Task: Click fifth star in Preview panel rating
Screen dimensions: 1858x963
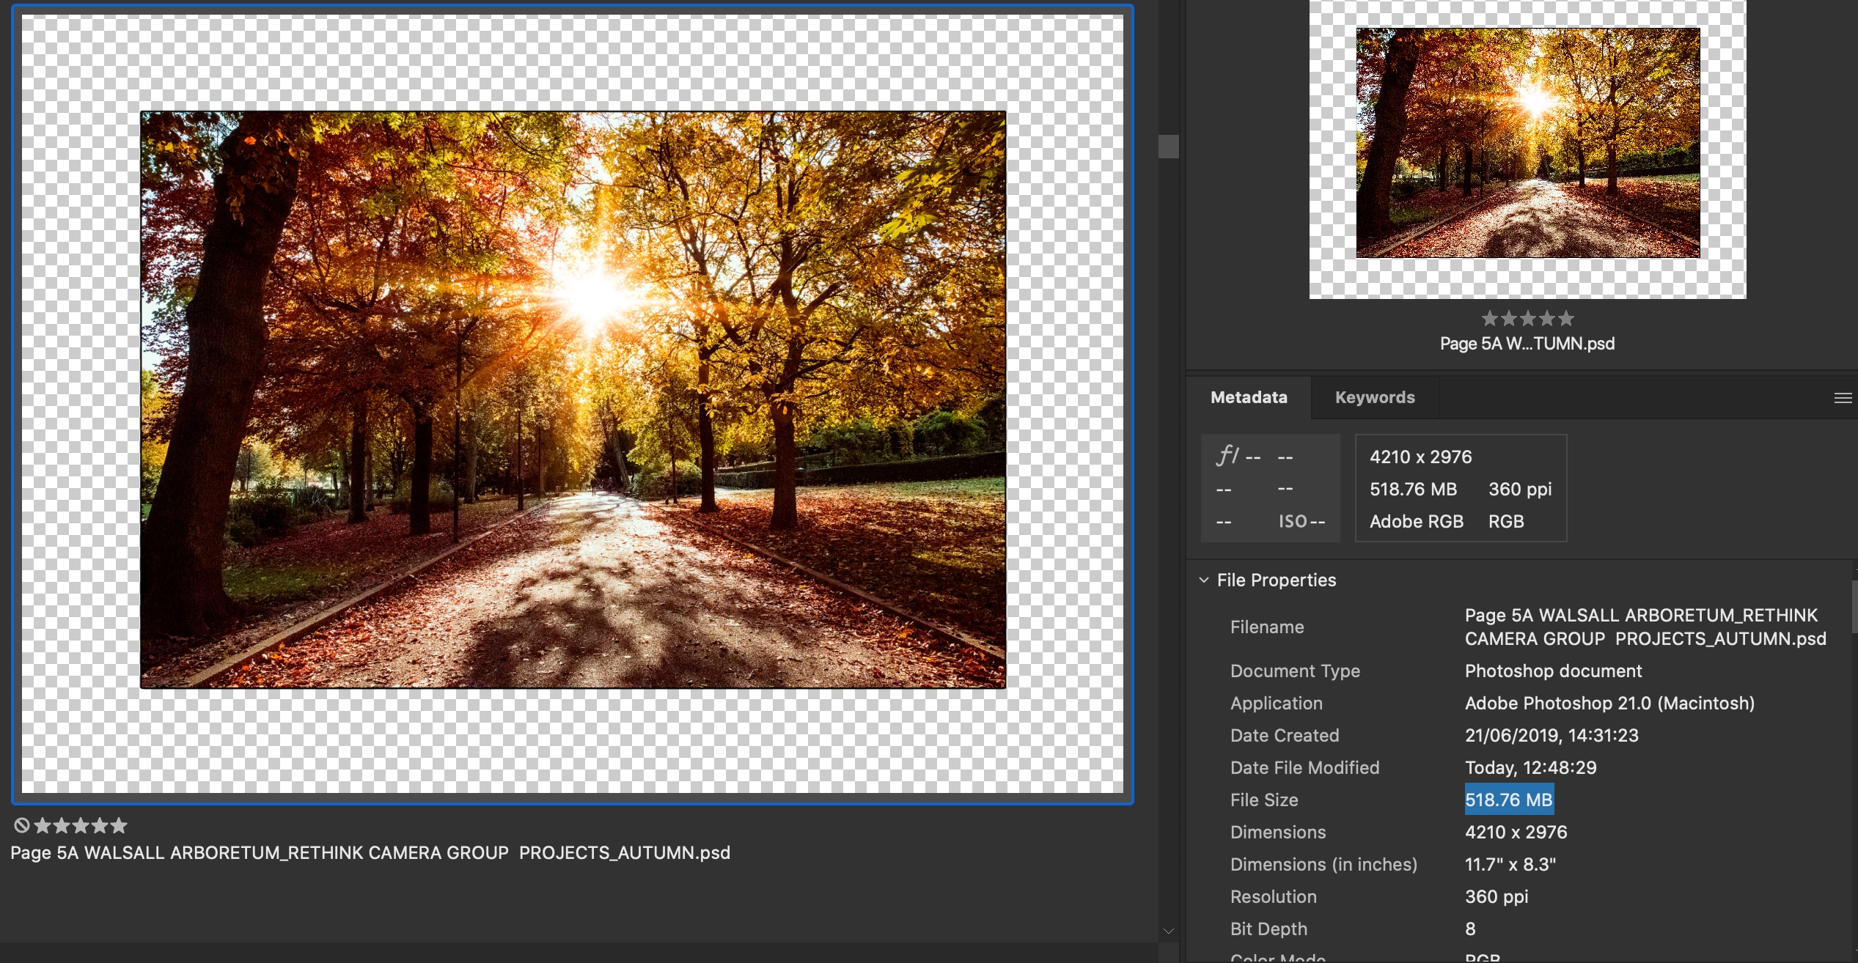Action: (1566, 319)
